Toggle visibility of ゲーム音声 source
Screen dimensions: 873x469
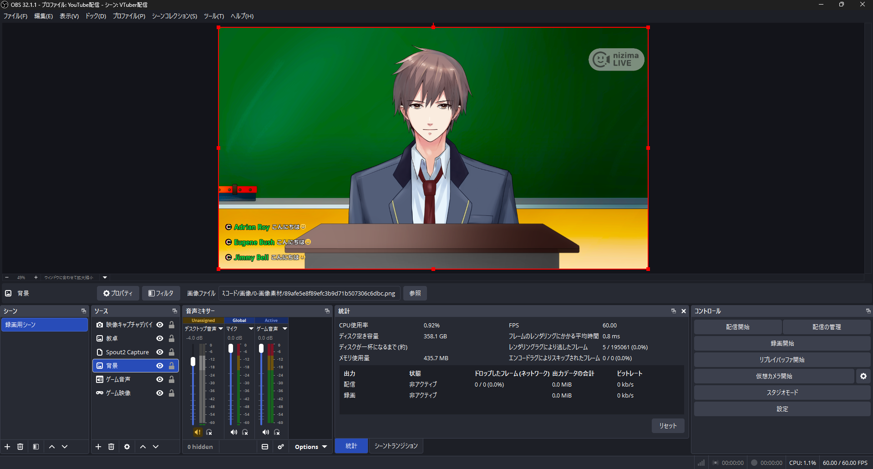tap(160, 379)
